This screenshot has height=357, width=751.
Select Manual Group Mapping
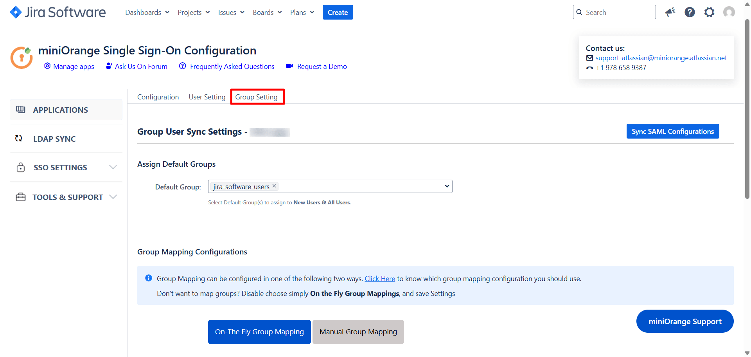tap(358, 332)
